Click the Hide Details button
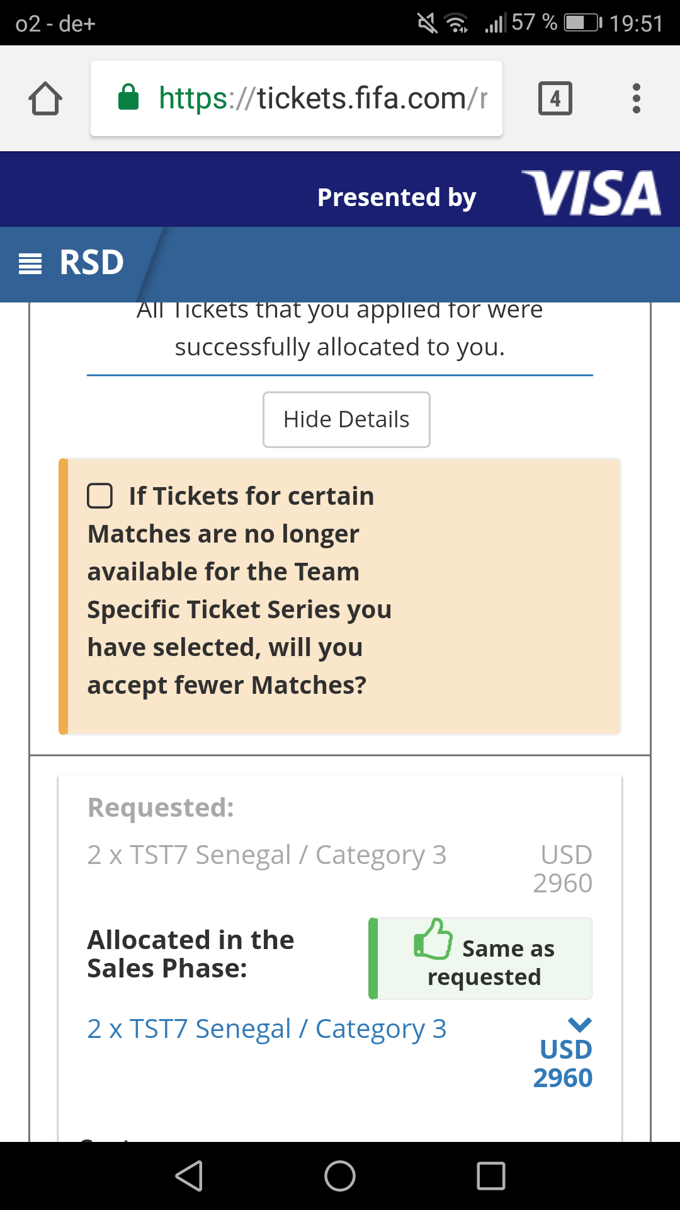Viewport: 680px width, 1210px height. pos(346,420)
